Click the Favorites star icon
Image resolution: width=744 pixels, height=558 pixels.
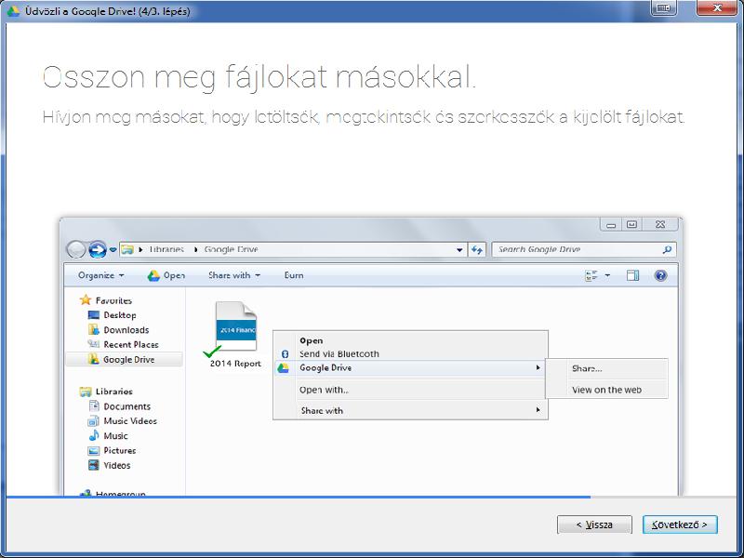pyautogui.click(x=86, y=299)
